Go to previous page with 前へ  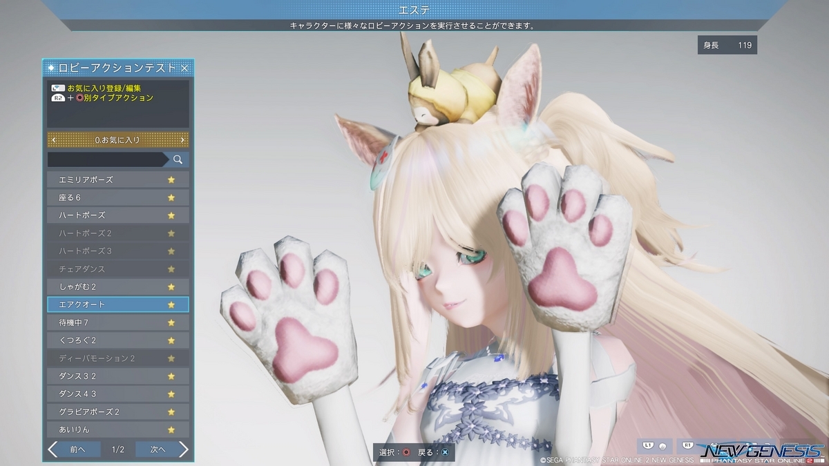point(75,449)
